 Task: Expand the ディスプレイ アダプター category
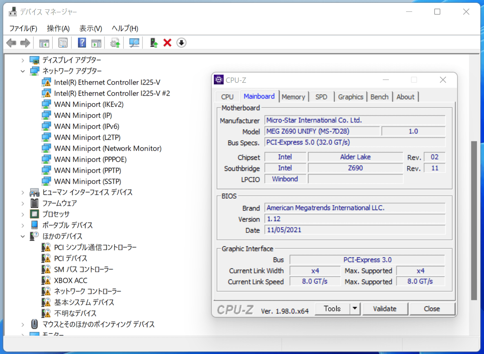click(23, 60)
